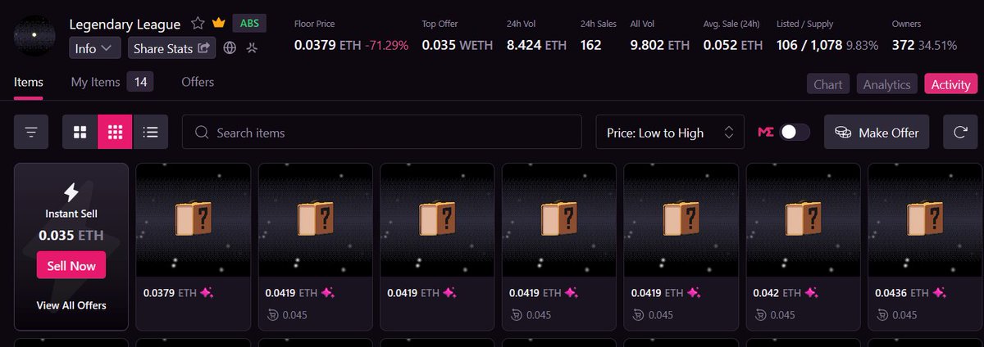Switch to large grid view
The width and height of the screenshot is (984, 347).
pos(80,132)
